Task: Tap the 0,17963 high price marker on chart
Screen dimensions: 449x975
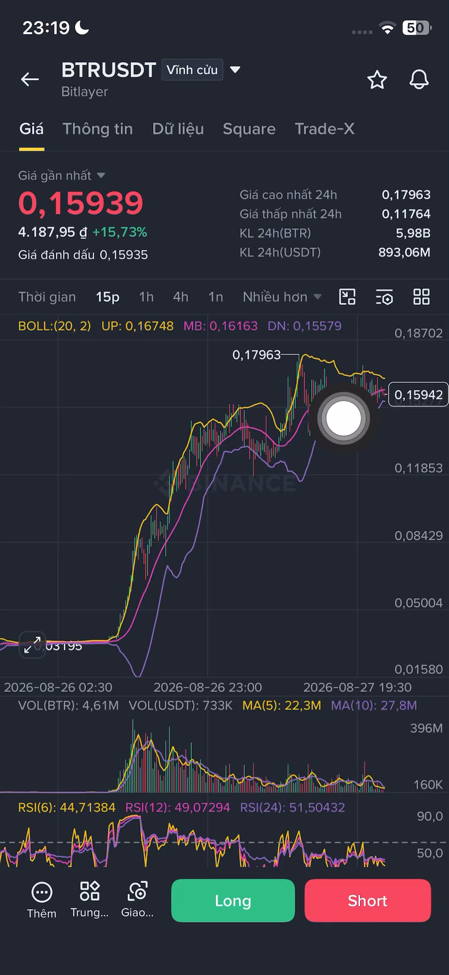Action: [256, 354]
